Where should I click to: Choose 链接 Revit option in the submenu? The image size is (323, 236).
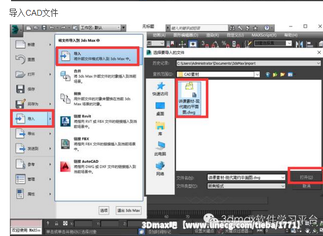pos(98,121)
